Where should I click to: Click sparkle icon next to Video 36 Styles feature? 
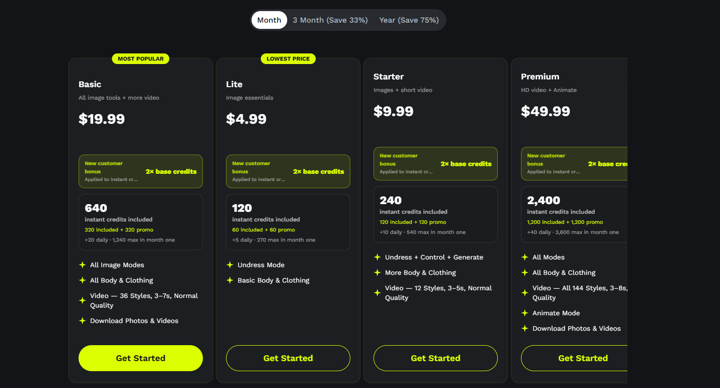click(82, 300)
